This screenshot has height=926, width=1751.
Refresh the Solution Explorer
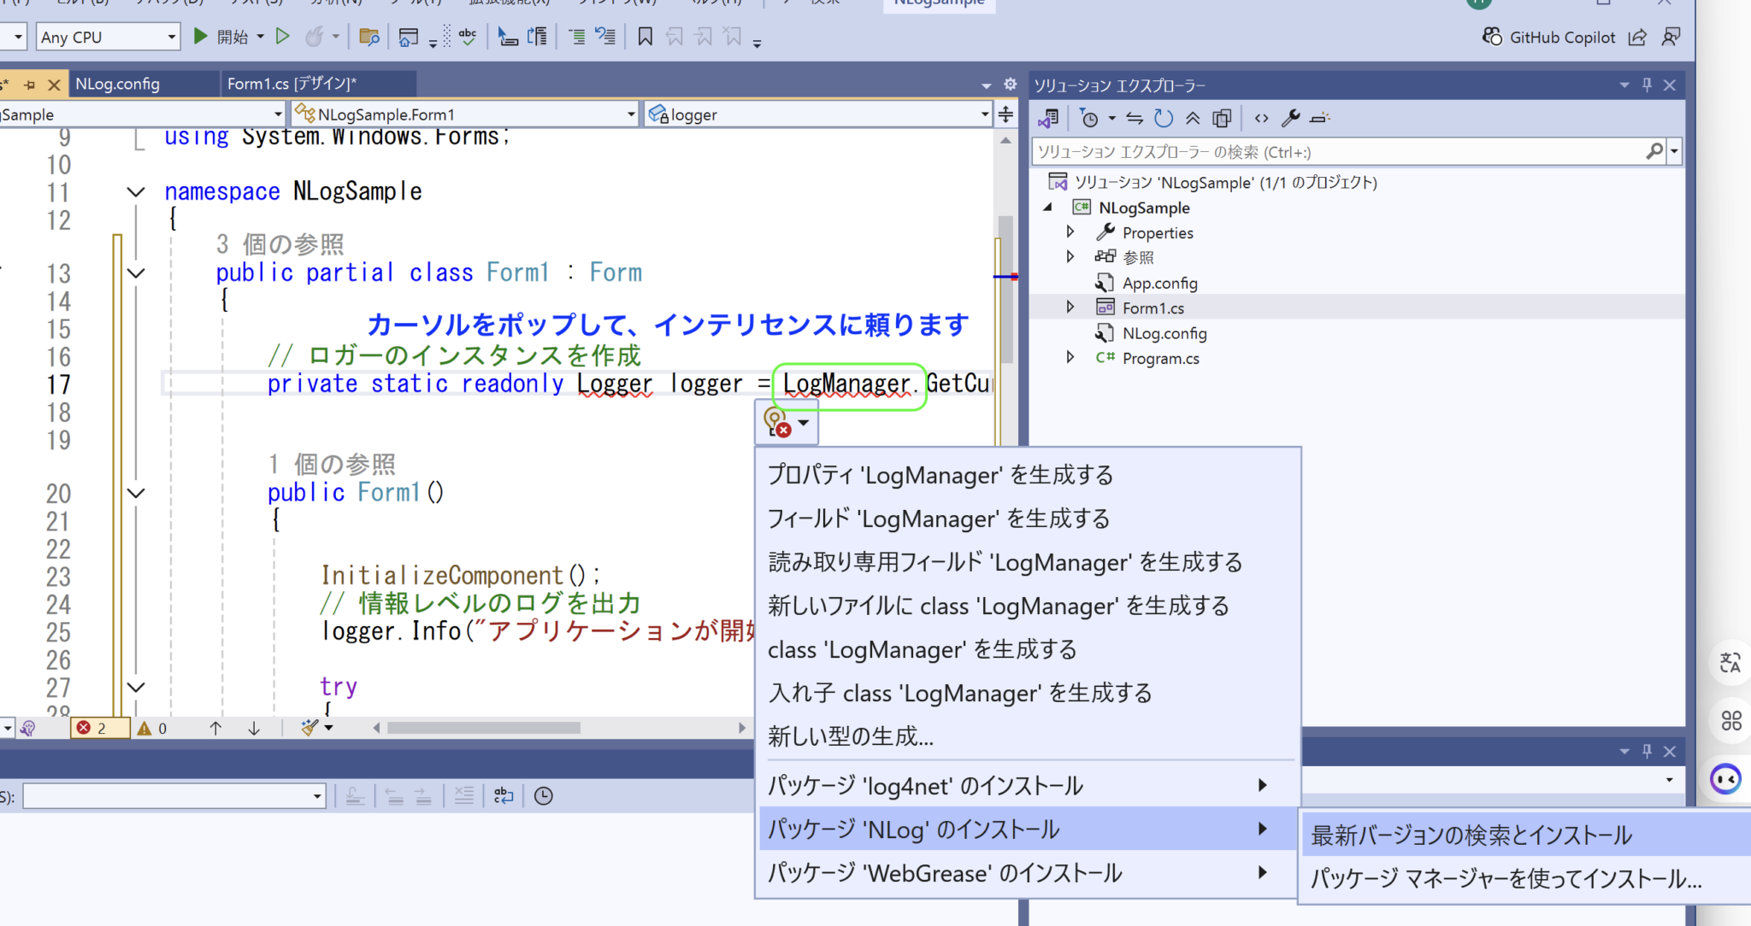click(x=1164, y=118)
